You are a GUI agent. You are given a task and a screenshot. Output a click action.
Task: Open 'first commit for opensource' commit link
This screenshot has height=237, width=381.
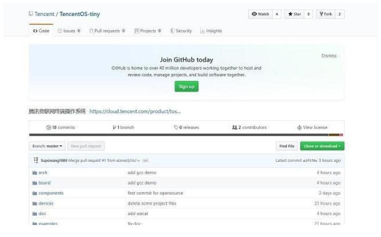[155, 193]
